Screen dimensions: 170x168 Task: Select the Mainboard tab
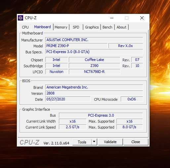pos(42,27)
